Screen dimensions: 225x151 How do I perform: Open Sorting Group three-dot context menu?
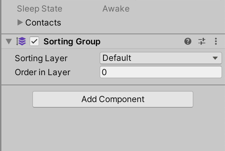pyautogui.click(x=216, y=41)
